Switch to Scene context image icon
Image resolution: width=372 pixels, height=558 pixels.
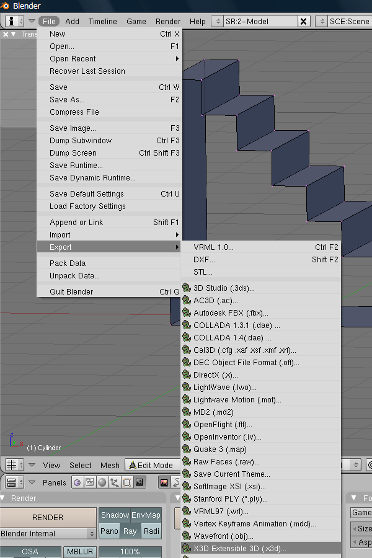(x=139, y=482)
